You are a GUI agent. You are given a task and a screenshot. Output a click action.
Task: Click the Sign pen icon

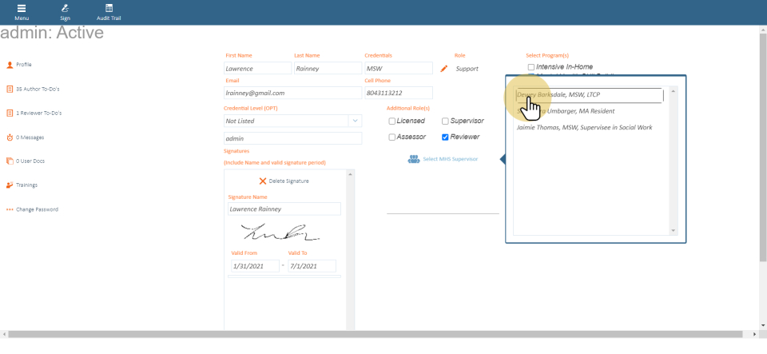[65, 8]
